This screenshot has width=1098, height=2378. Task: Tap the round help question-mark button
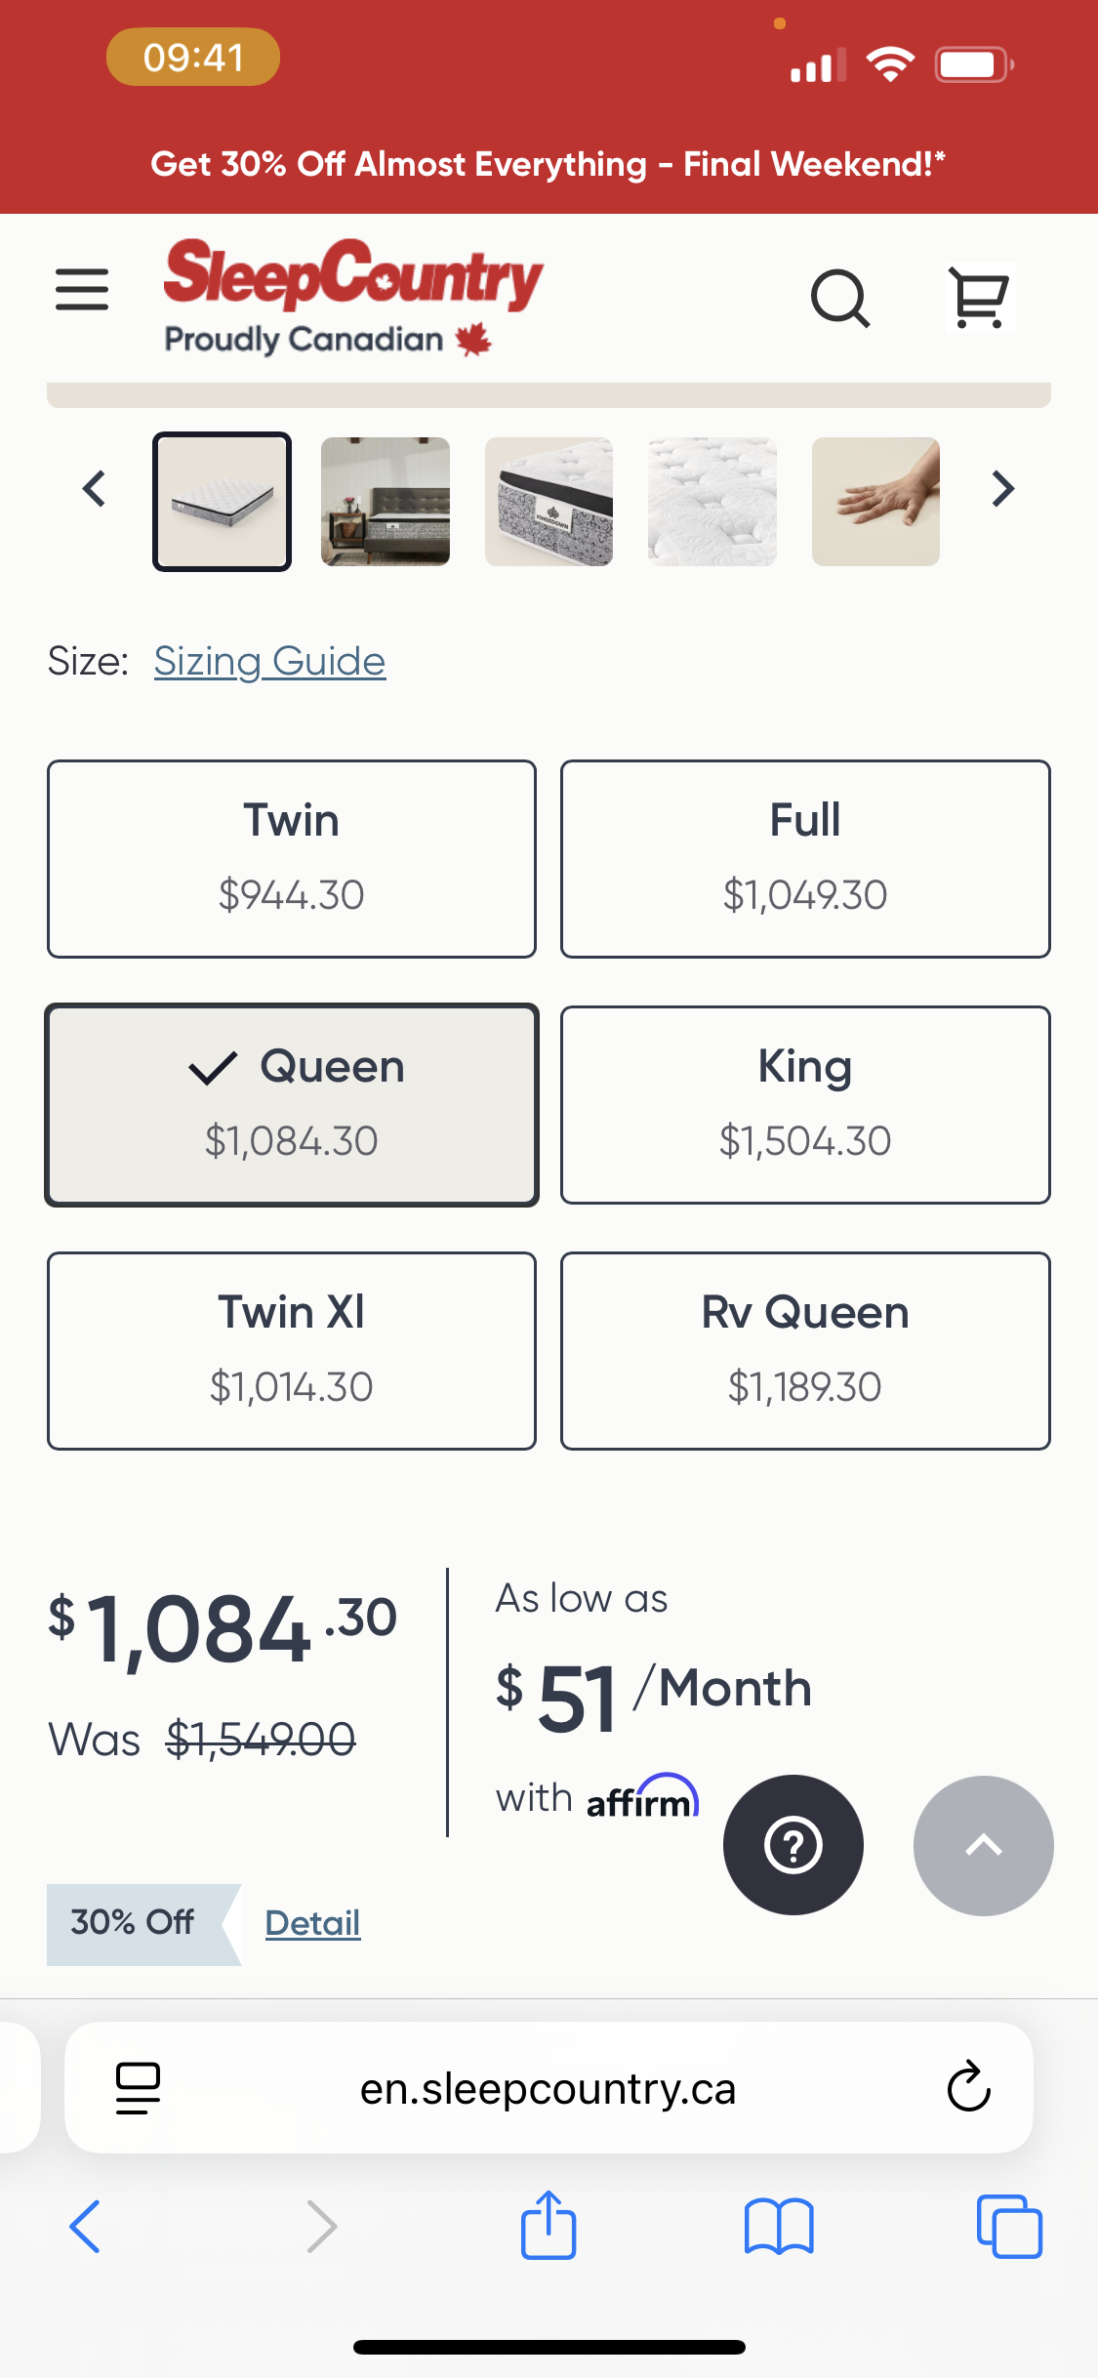click(793, 1844)
